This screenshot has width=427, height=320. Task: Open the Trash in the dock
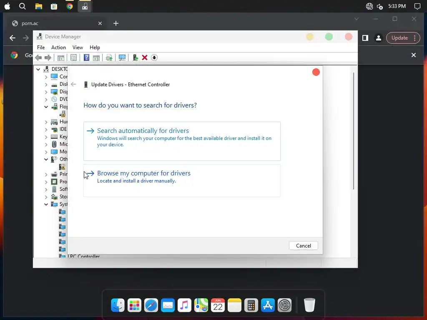pyautogui.click(x=309, y=305)
